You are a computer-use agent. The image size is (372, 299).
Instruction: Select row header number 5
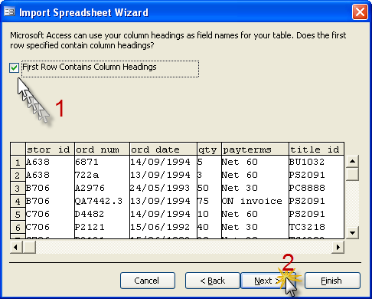(x=18, y=214)
